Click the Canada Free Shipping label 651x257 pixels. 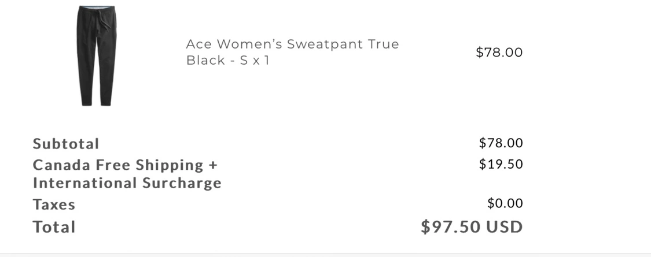coord(125,165)
